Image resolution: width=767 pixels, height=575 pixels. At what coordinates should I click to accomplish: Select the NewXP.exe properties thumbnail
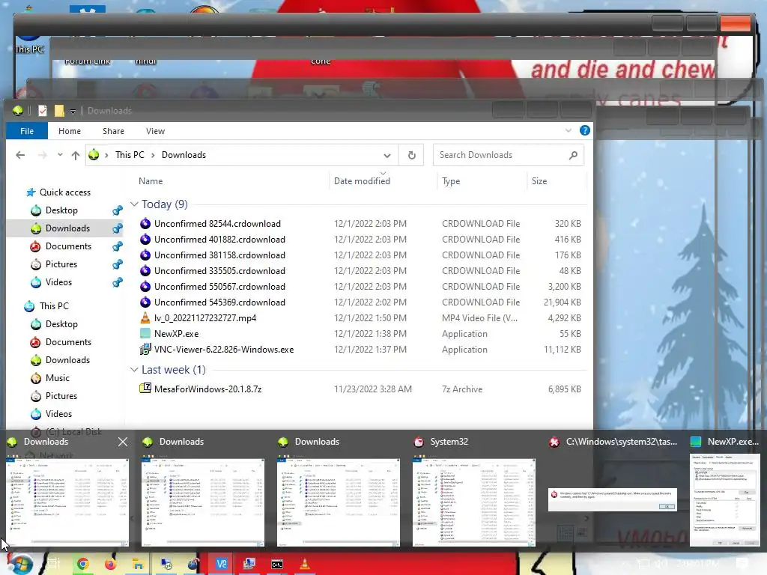(x=725, y=500)
